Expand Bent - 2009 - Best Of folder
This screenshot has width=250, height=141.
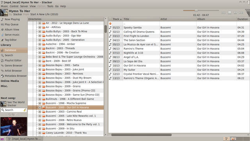pos(40,61)
